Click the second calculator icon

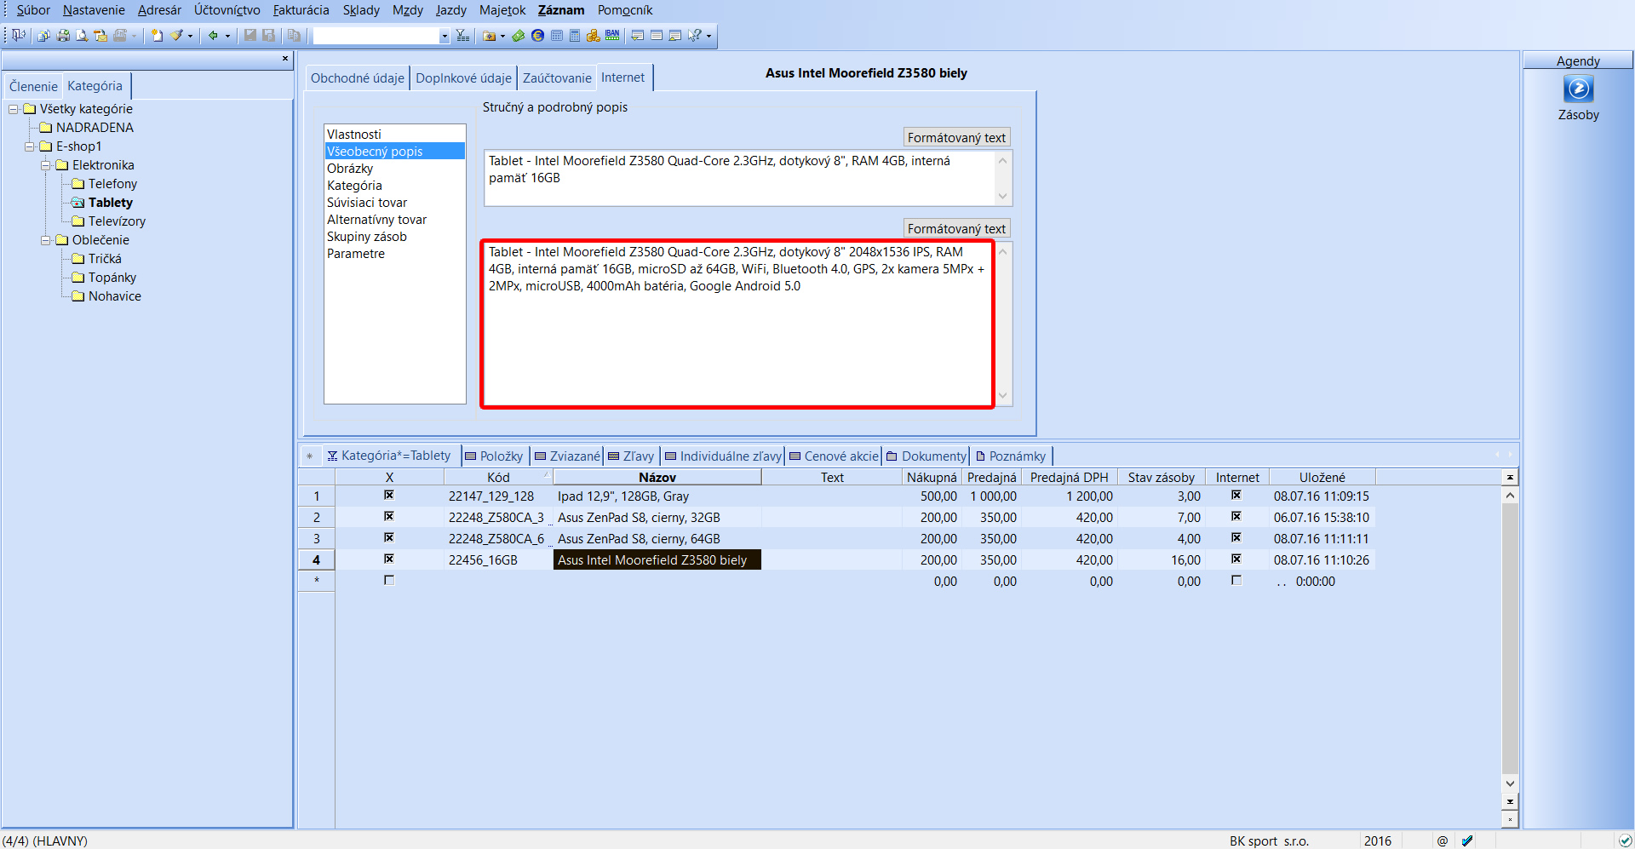575,35
